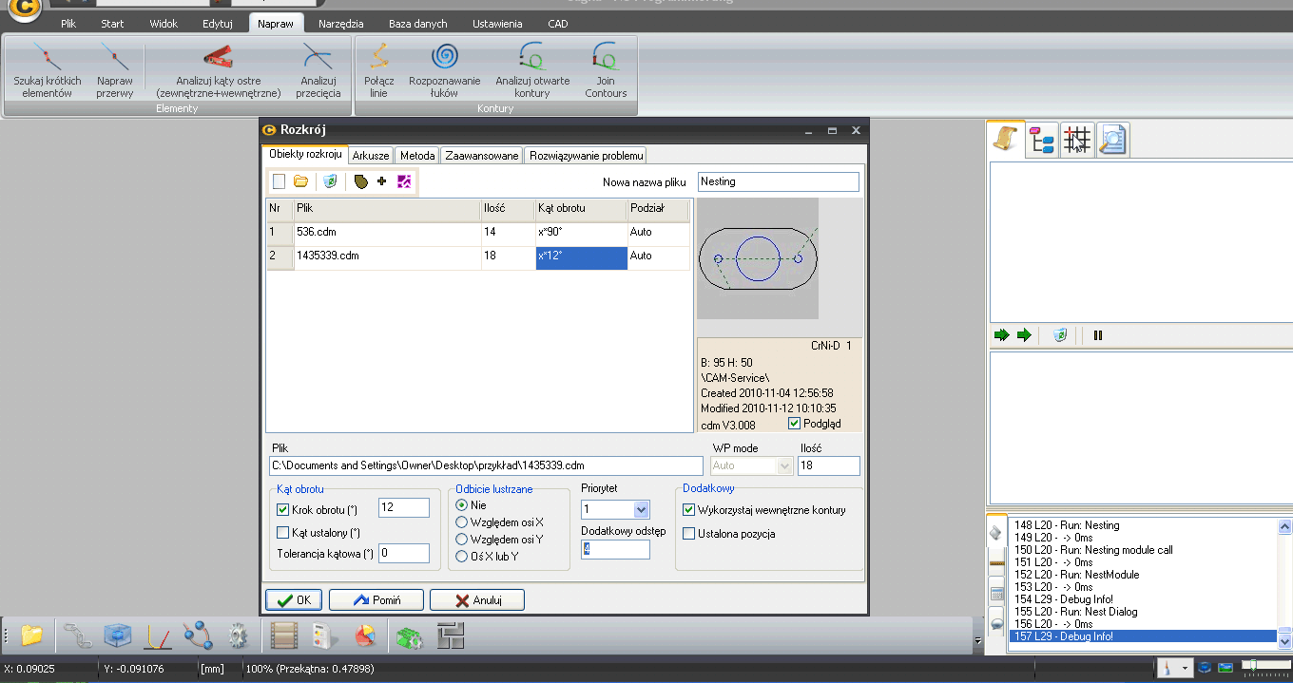This screenshot has height=683, width=1293.
Task: Click the green blocks with gear icon
Action: point(410,636)
